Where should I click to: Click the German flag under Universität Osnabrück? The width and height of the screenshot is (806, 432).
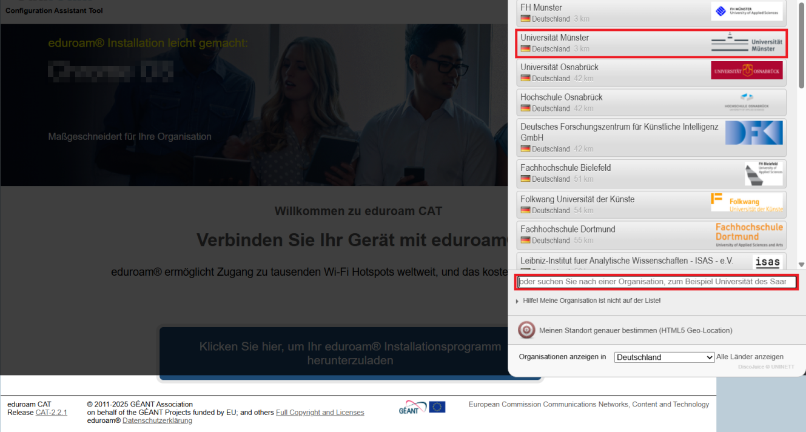tap(525, 78)
